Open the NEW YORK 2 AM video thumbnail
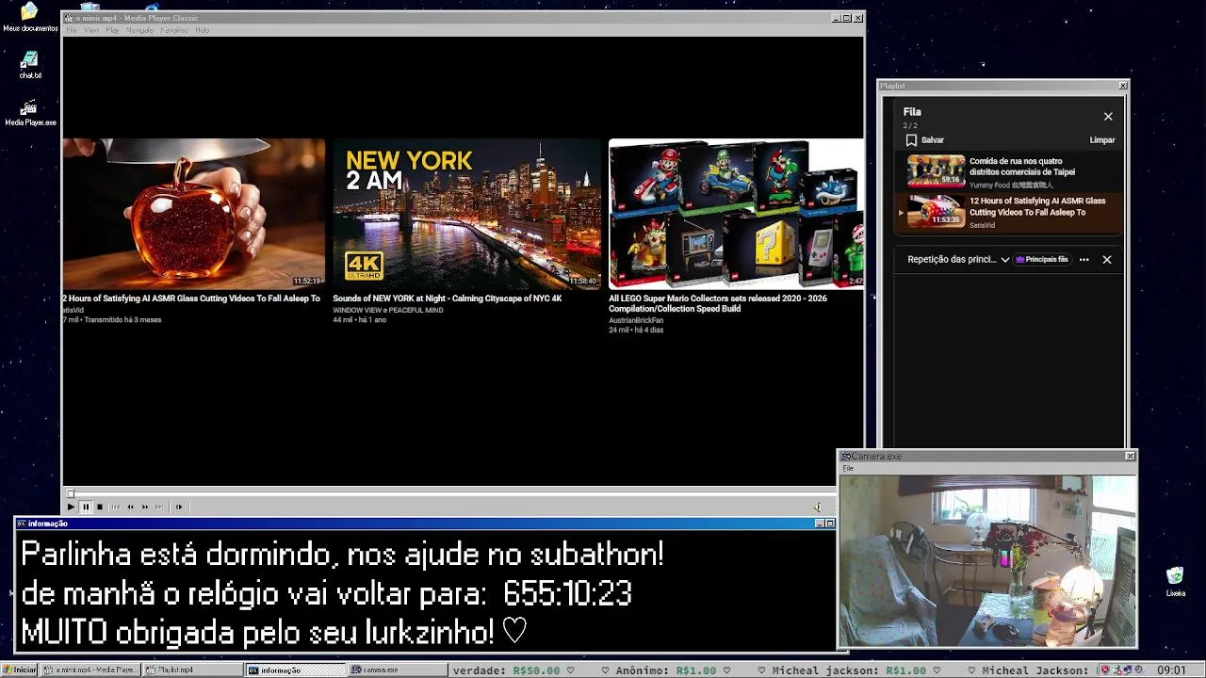 (x=466, y=214)
